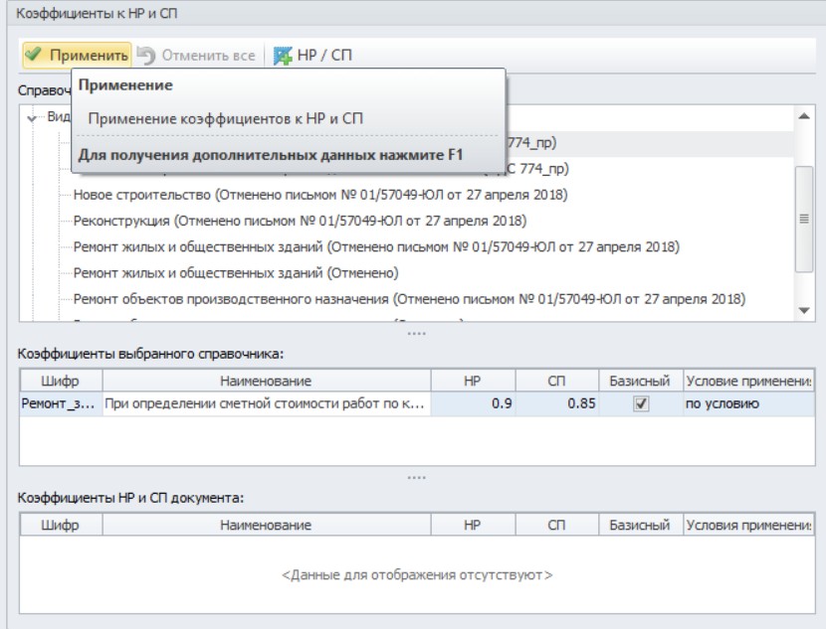This screenshot has height=629, width=826.
Task: Click the НР column header in lower table
Action: [x=473, y=525]
